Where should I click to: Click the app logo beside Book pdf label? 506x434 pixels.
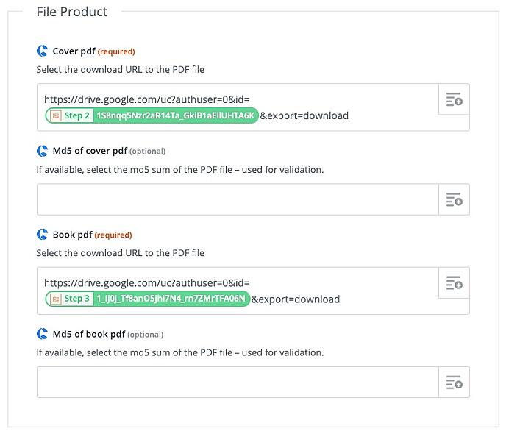[42, 234]
